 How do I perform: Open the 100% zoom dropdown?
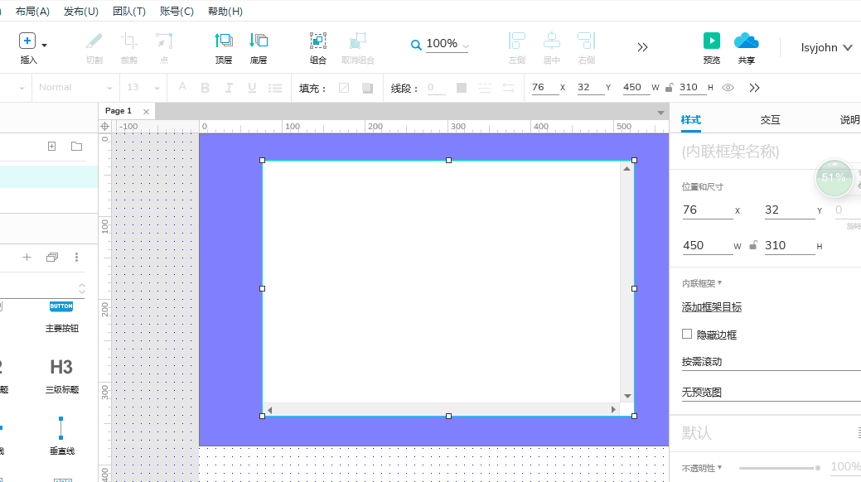coord(466,46)
